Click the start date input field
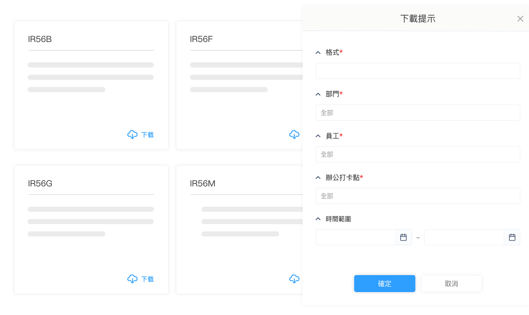Viewport: 529px width, 315px height. point(356,237)
